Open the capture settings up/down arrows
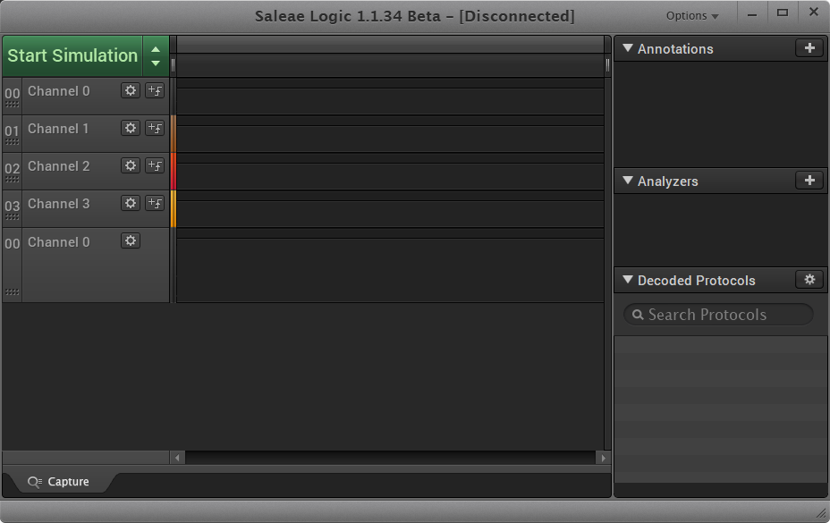Viewport: 830px width, 523px height. 156,56
